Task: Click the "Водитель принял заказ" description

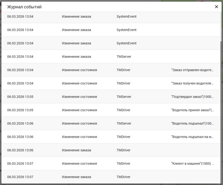Action: coord(192,110)
